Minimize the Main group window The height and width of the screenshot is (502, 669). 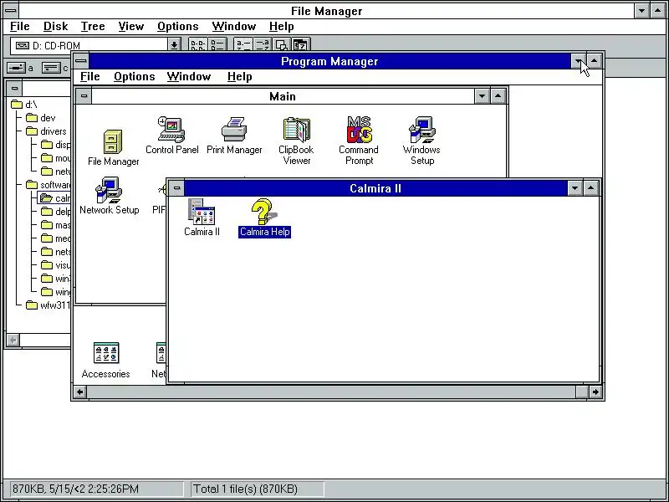tap(482, 96)
